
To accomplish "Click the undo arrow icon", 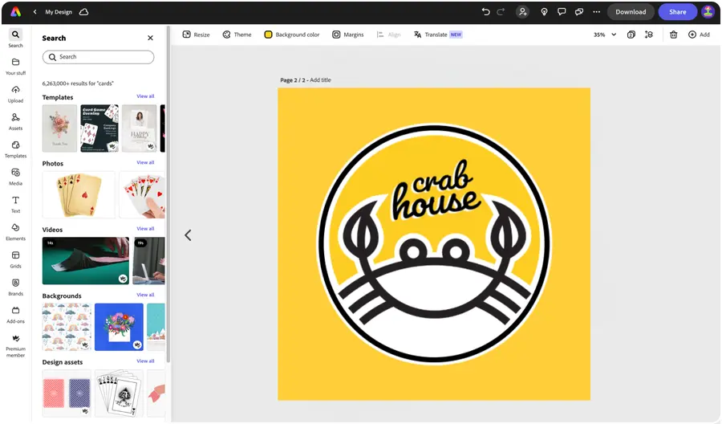I will tap(485, 12).
